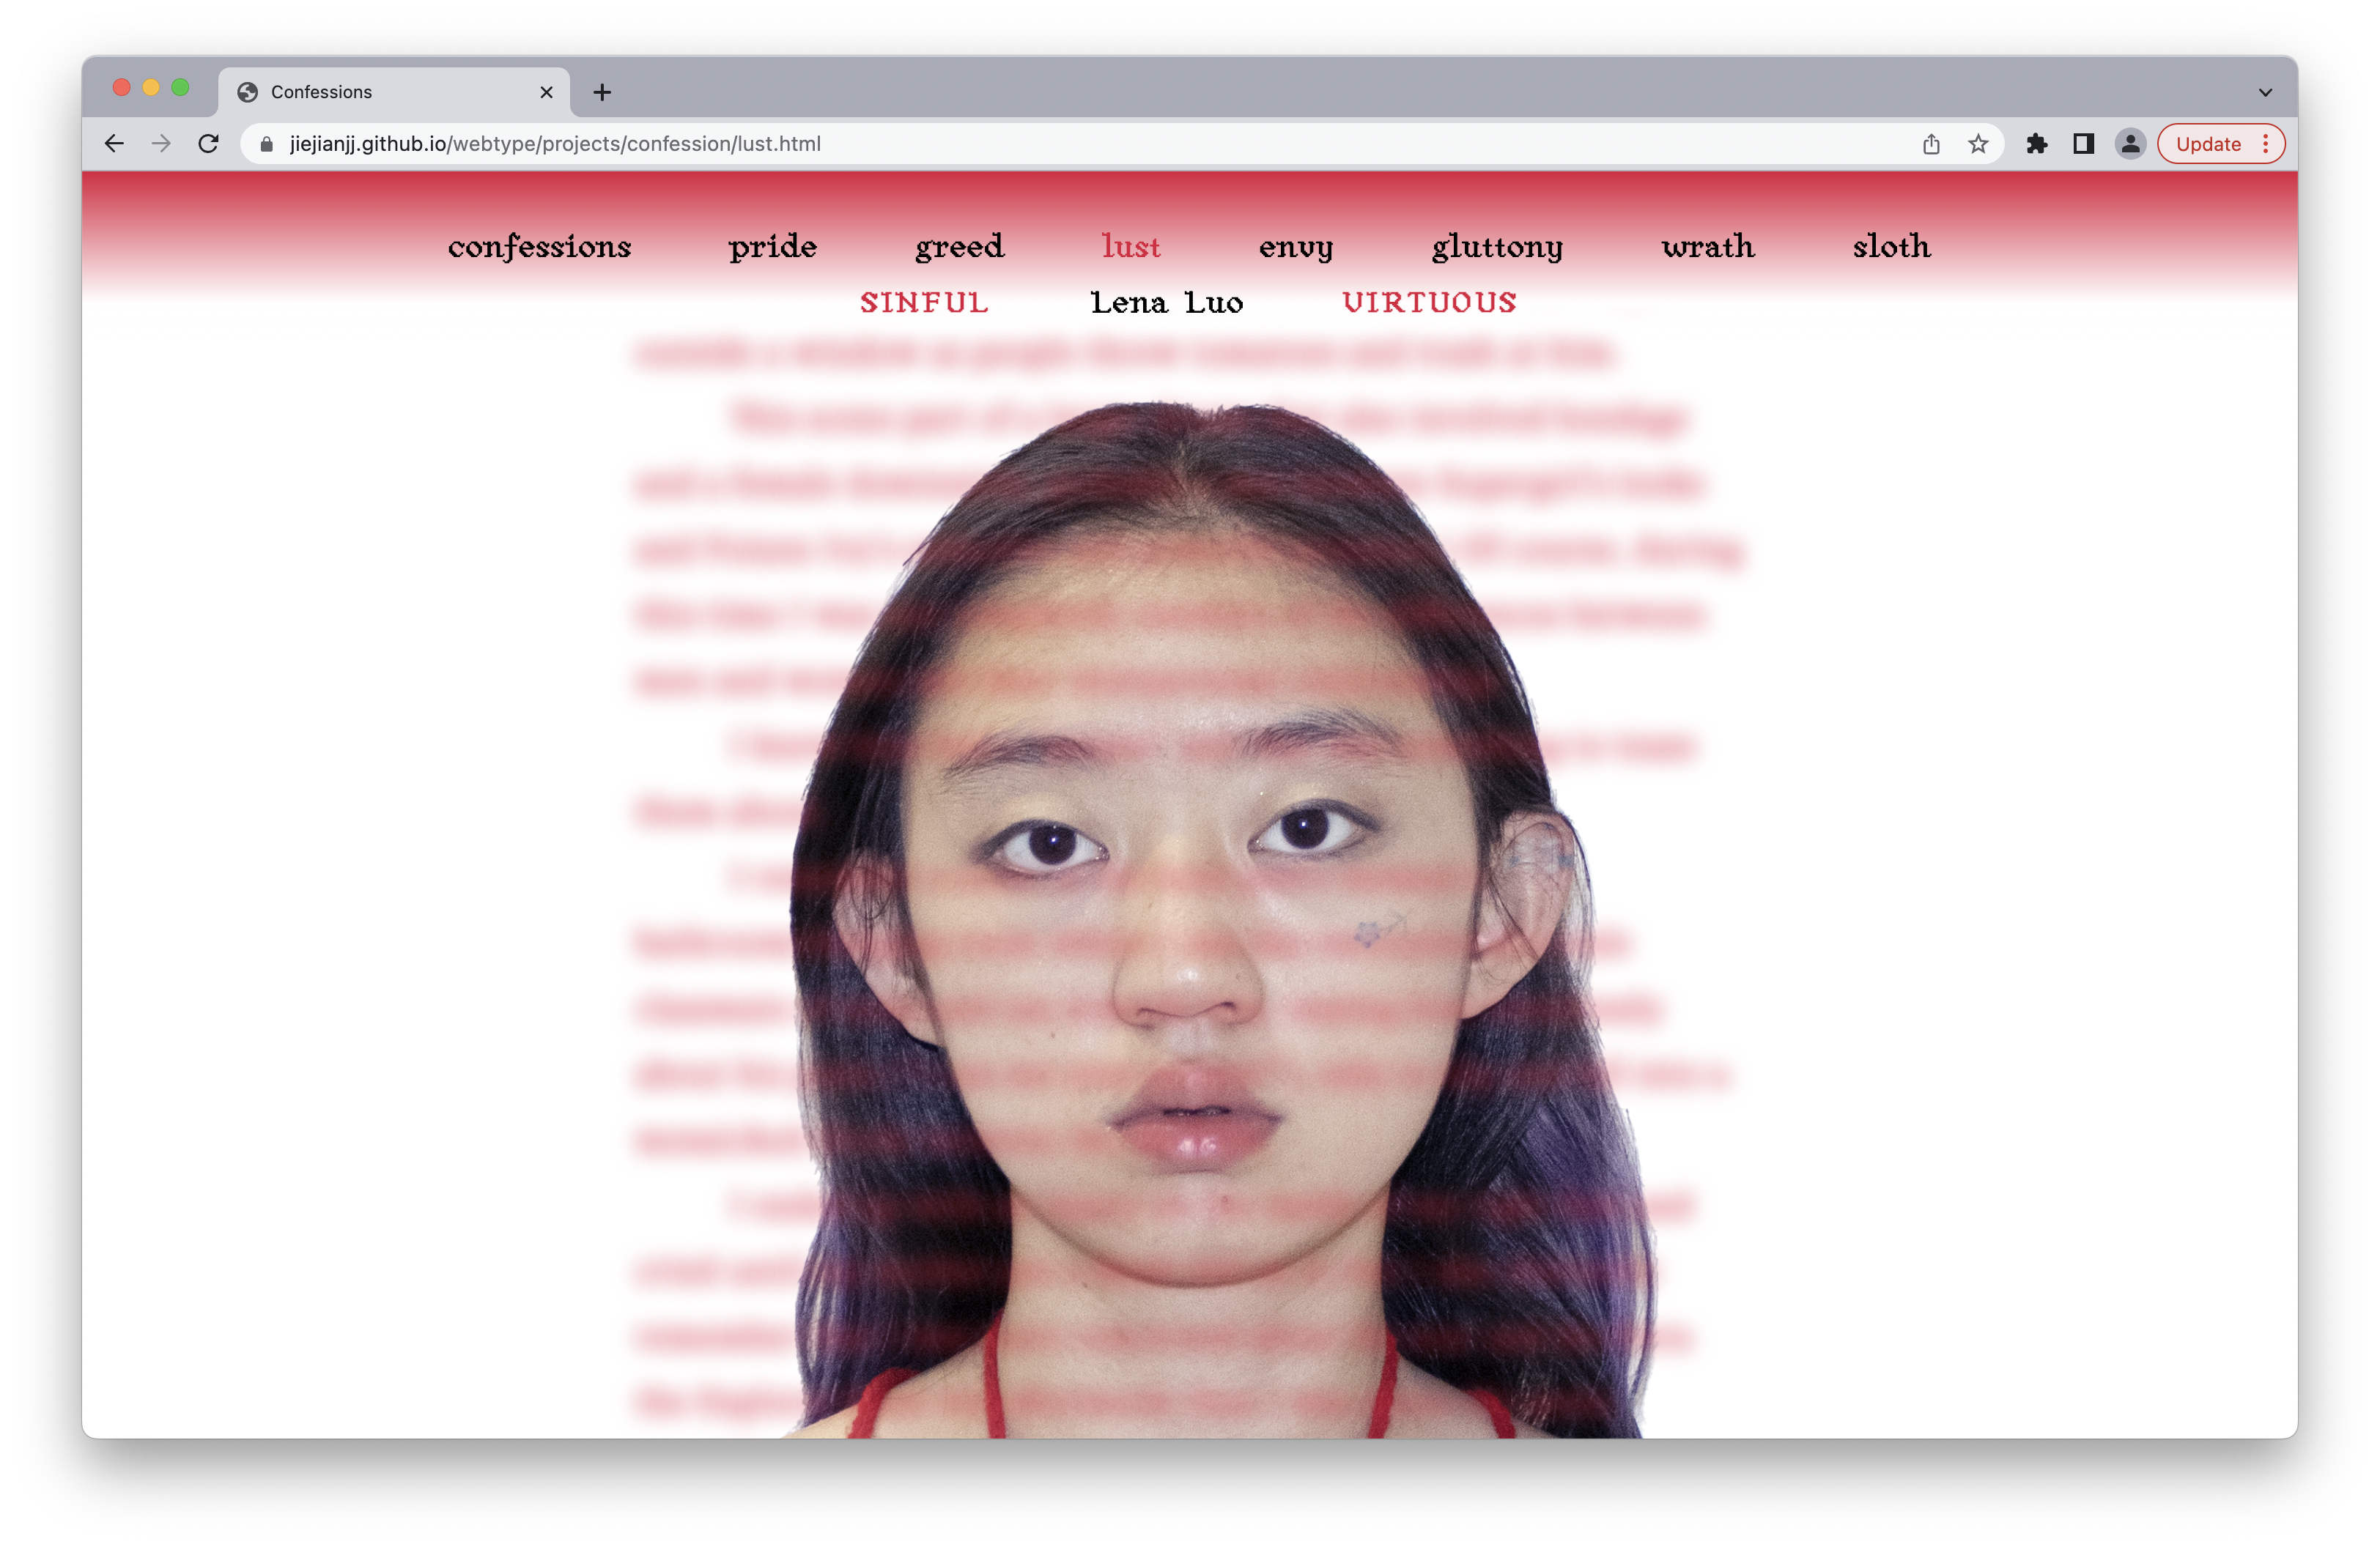Click the browser back arrow
Image resolution: width=2380 pixels, height=1547 pixels.
coord(114,144)
